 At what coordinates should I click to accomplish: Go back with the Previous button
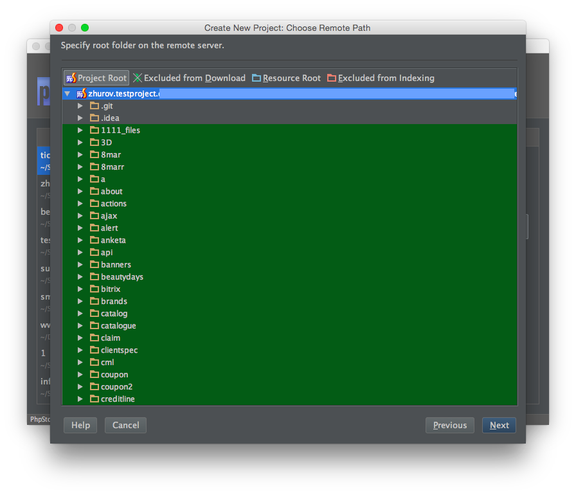coord(450,425)
